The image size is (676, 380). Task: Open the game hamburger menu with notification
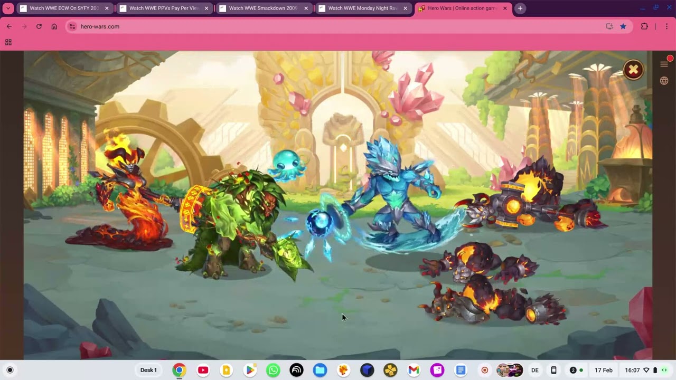tap(664, 63)
